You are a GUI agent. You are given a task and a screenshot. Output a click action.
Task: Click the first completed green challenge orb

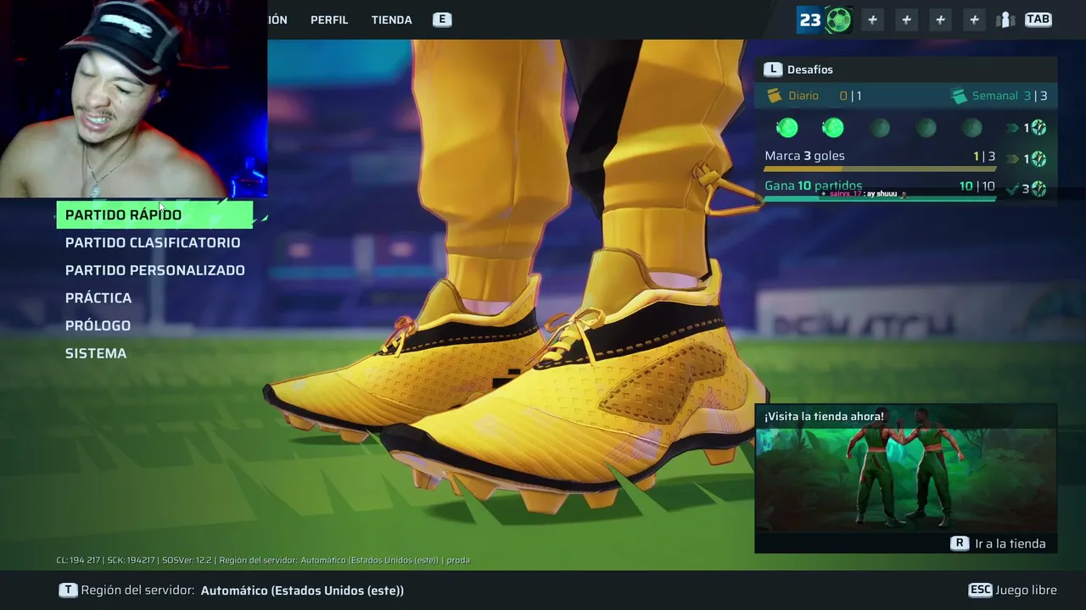coord(787,128)
